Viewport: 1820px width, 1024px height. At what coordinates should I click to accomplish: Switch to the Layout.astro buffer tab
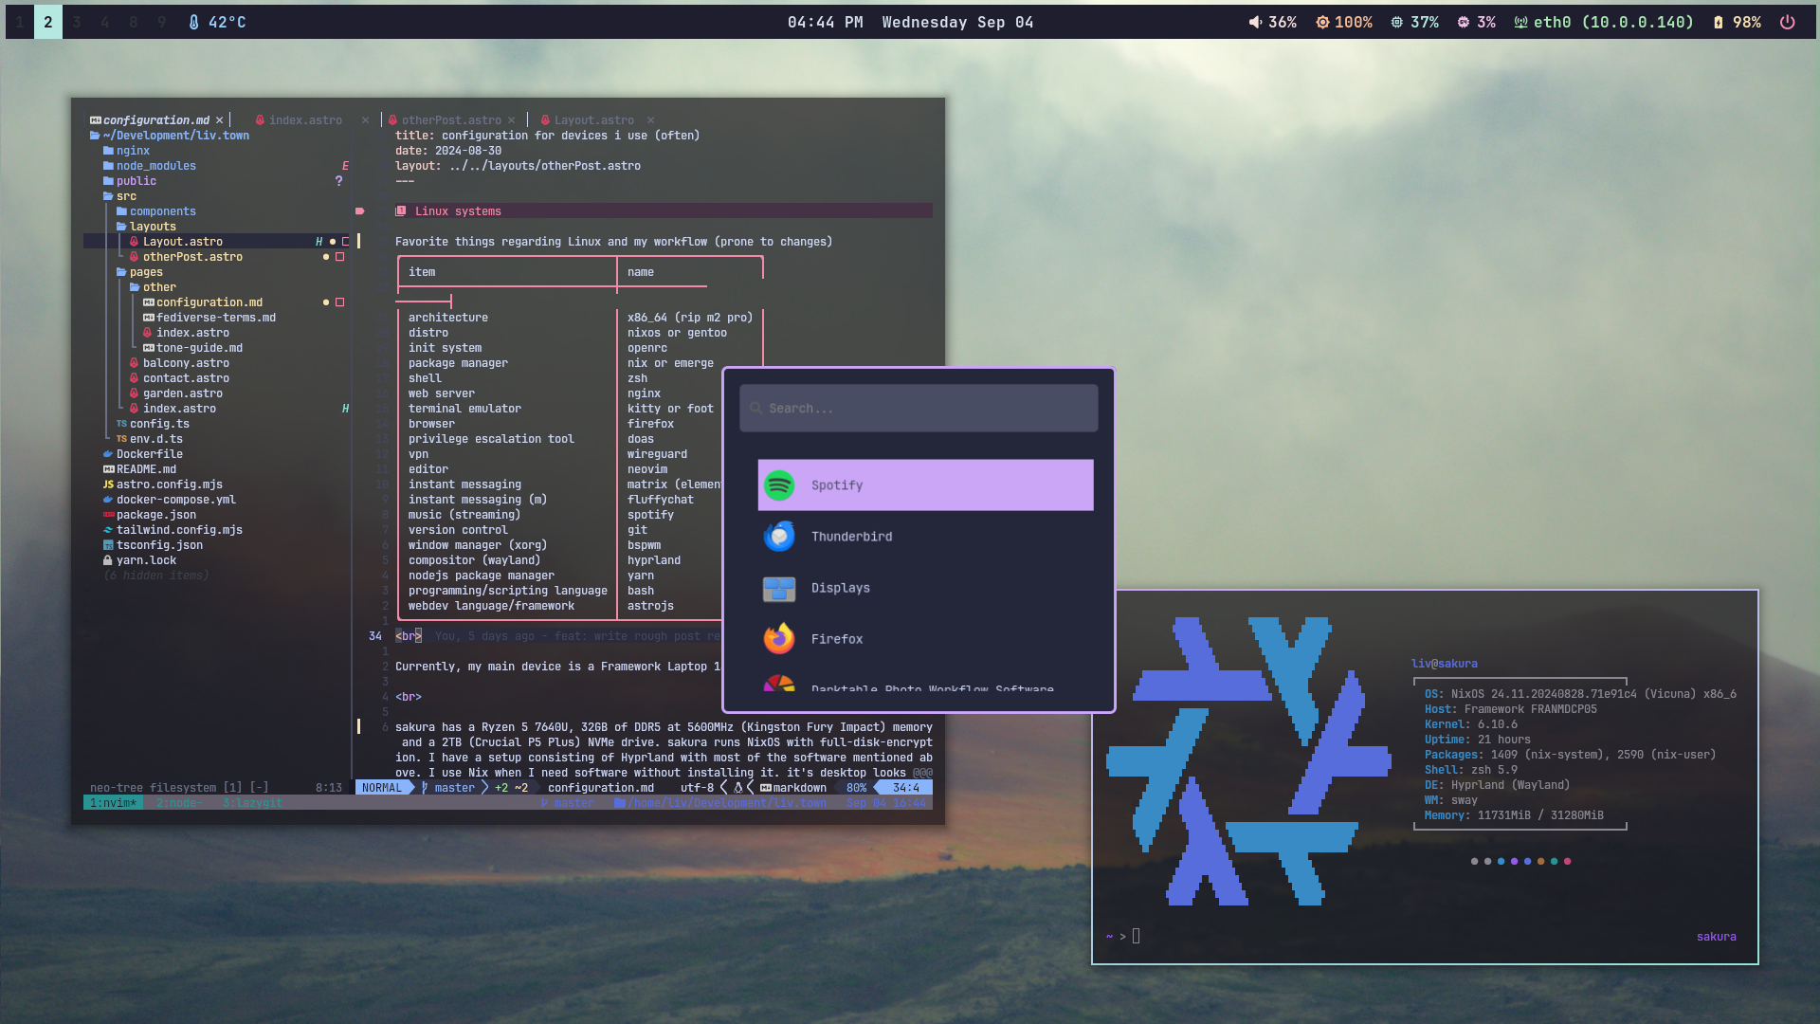[593, 120]
